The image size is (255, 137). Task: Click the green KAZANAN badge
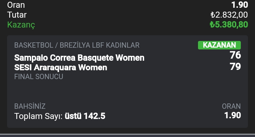point(219,45)
